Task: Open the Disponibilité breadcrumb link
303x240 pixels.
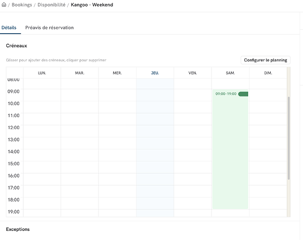Action: tap(51, 5)
